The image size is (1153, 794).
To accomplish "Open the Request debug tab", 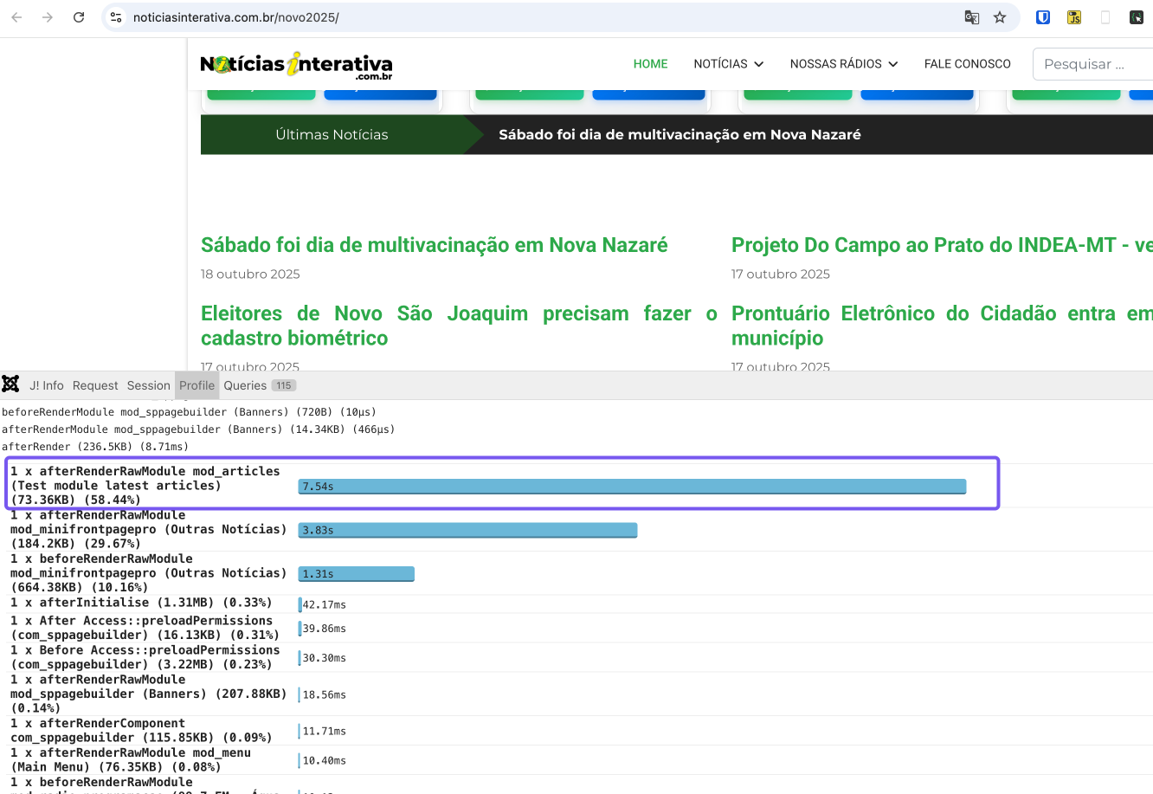I will tap(95, 385).
